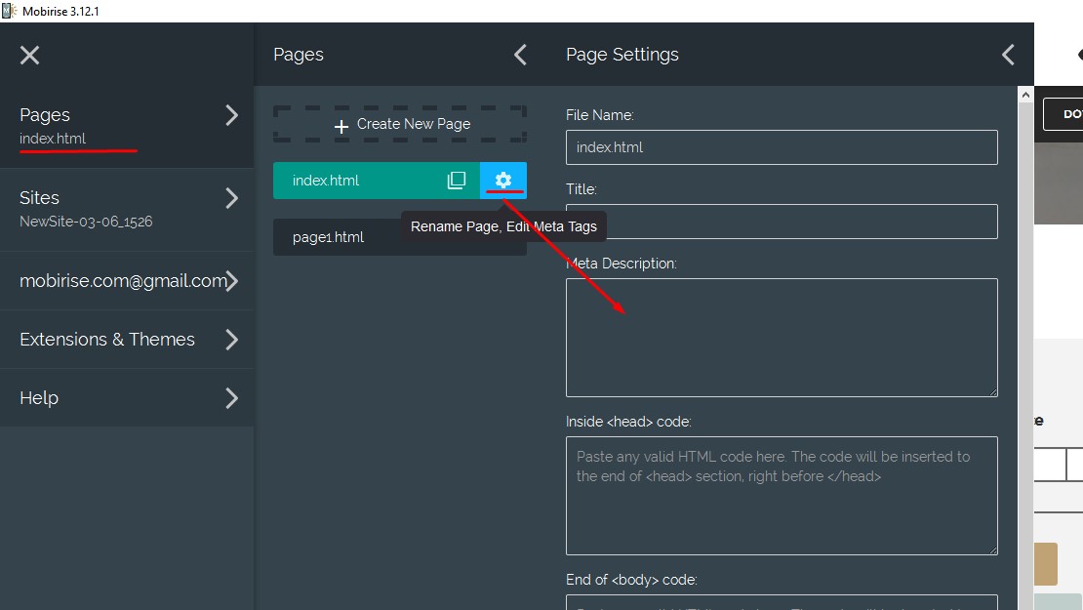Expand the account mobirise.com@gmail.com entry
This screenshot has height=610, width=1083.
pyautogui.click(x=232, y=281)
